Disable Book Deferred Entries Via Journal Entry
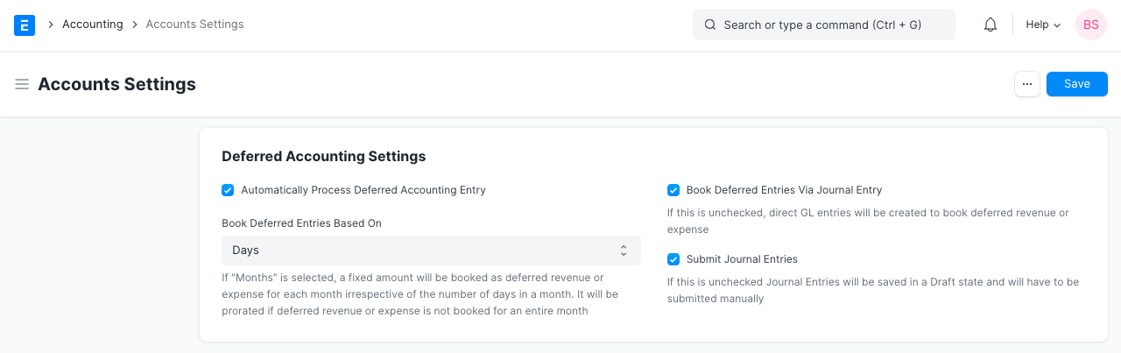This screenshot has height=353, width=1121. pyautogui.click(x=673, y=190)
